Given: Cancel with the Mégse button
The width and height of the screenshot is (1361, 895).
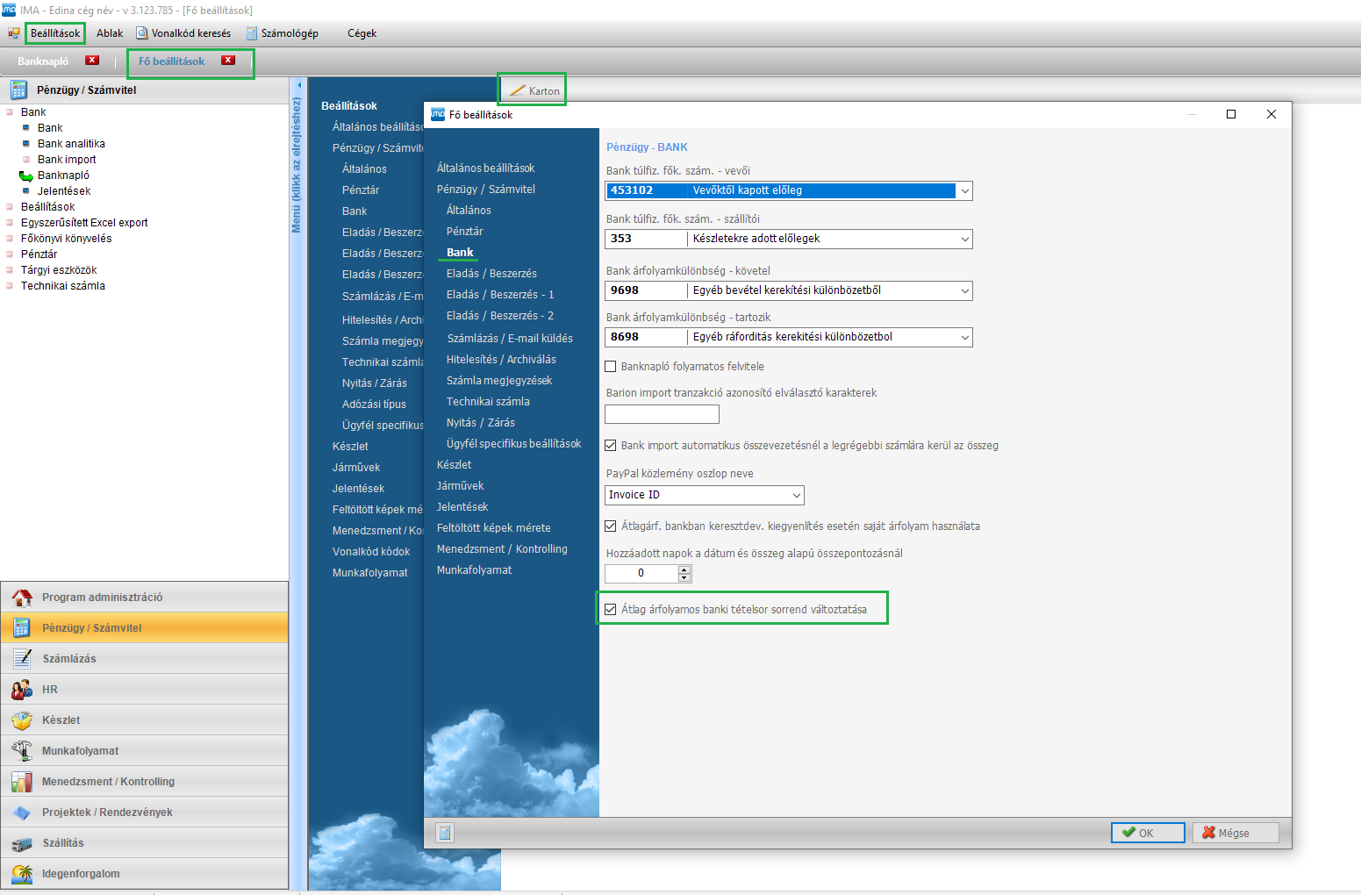Looking at the screenshot, I should (x=1235, y=833).
